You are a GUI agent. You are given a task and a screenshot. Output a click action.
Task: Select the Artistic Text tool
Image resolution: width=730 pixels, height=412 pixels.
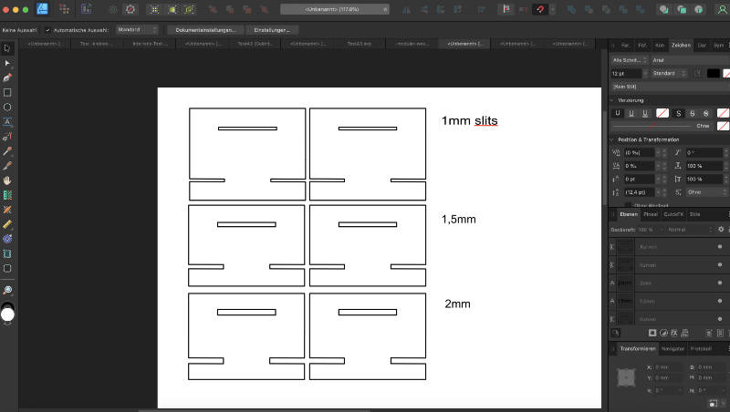(7, 121)
